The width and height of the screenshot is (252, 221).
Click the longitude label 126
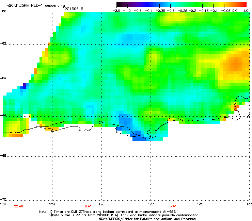(101, 204)
